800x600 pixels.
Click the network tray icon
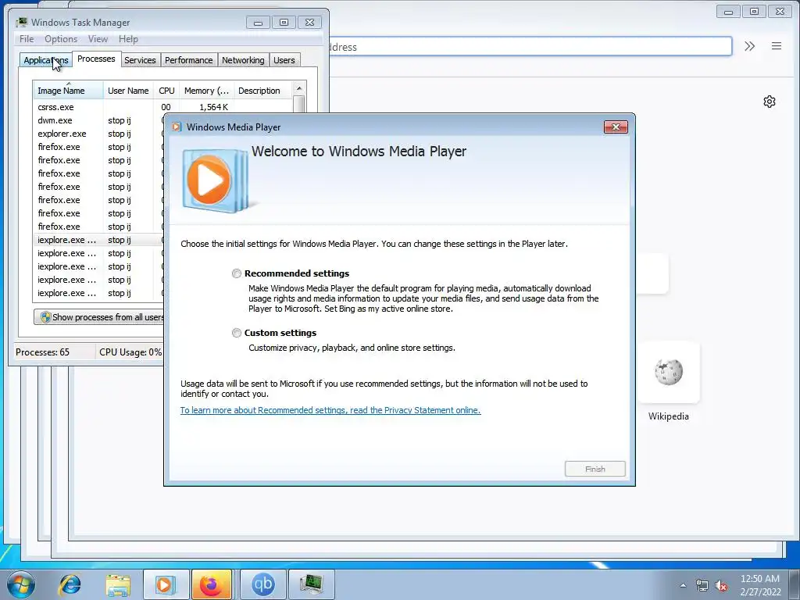point(702,585)
